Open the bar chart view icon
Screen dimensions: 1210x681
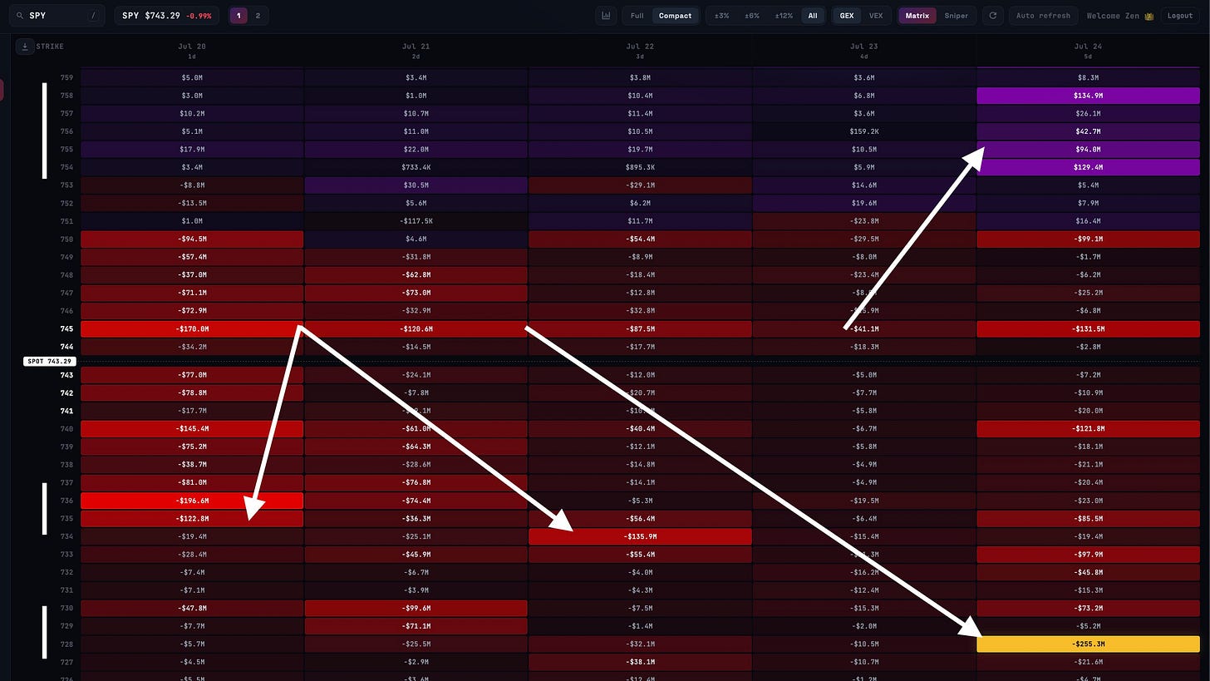pos(607,16)
